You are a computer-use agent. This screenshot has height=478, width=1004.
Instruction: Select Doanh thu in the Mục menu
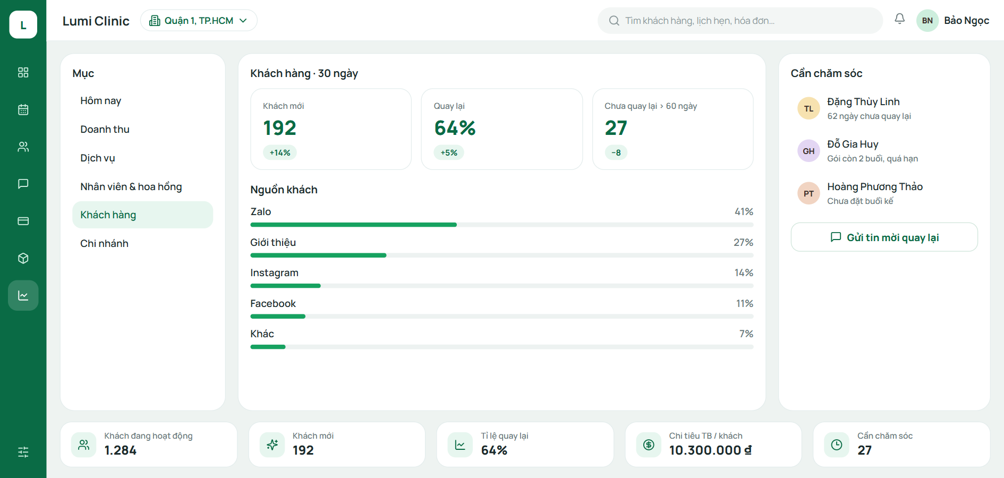[143, 130]
